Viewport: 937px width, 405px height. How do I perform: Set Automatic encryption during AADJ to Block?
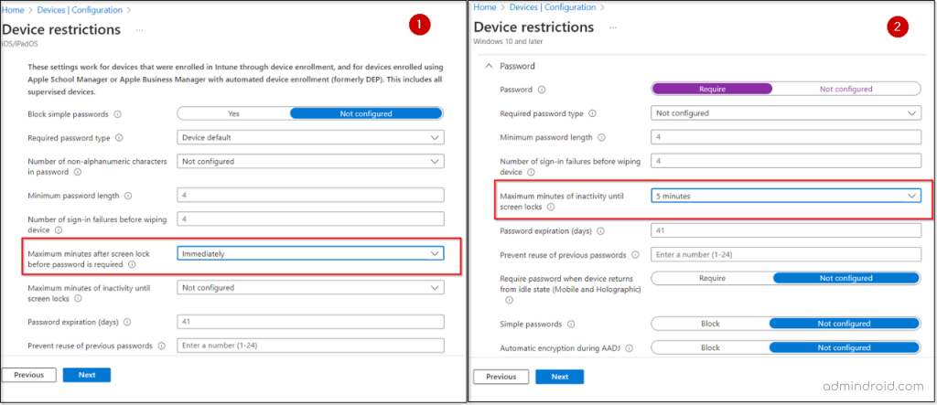[x=710, y=347]
